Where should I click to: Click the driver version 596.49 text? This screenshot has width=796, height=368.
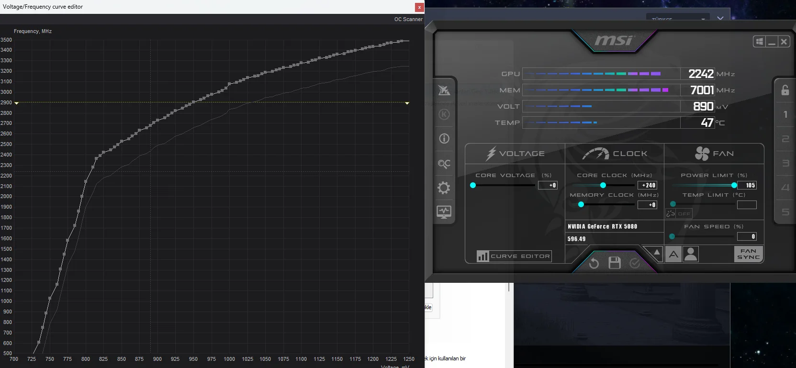[x=576, y=239]
